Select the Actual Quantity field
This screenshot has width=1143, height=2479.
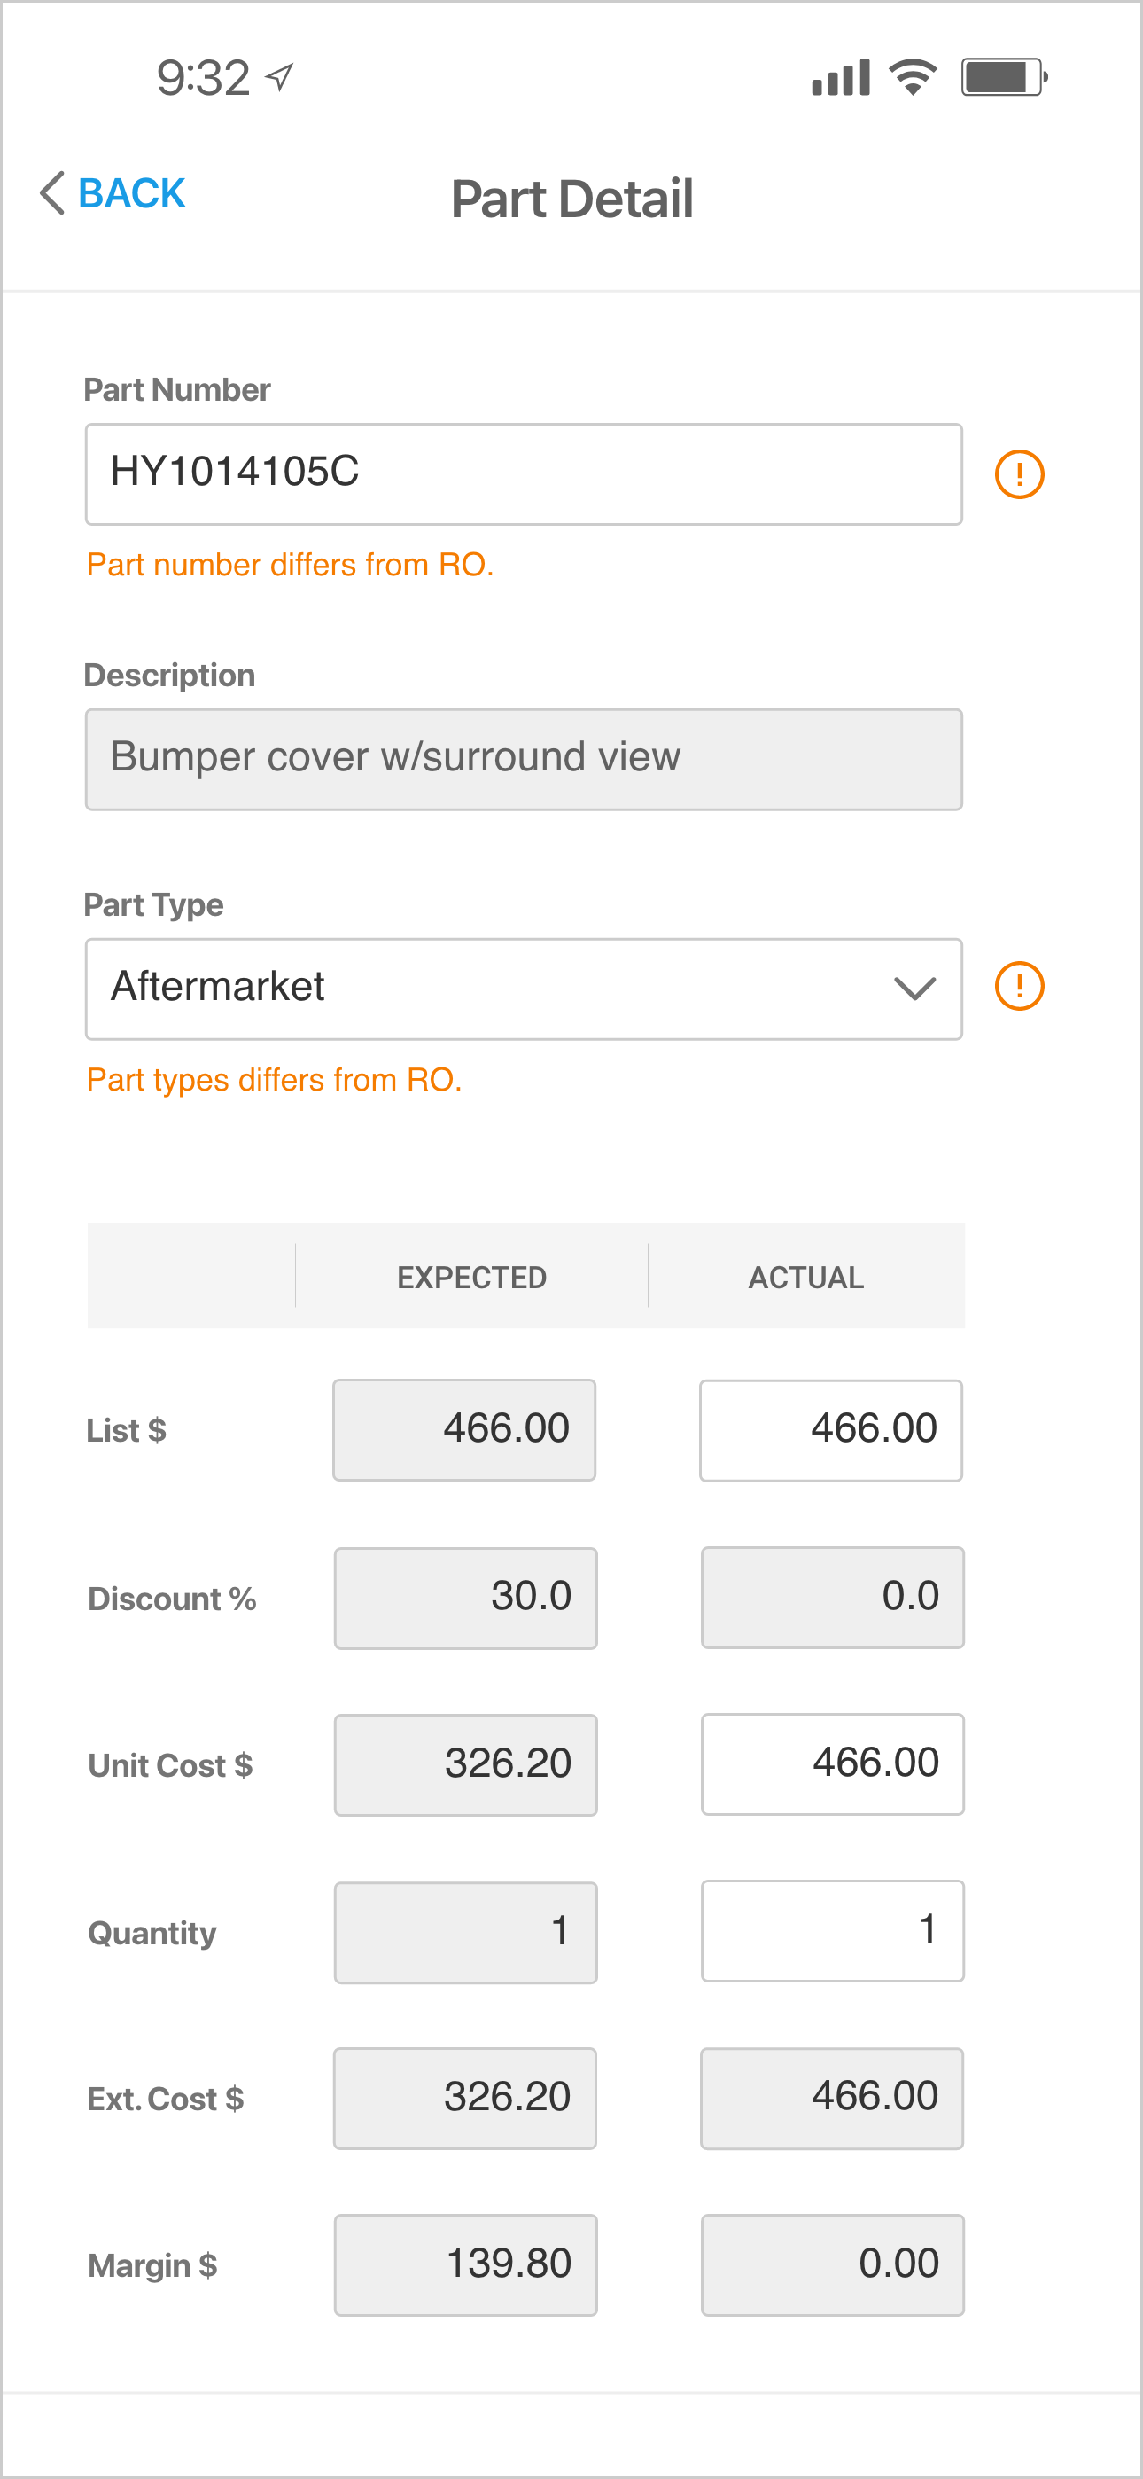(x=832, y=1930)
